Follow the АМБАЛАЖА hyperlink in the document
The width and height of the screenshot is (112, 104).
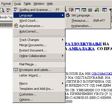tap(82, 49)
